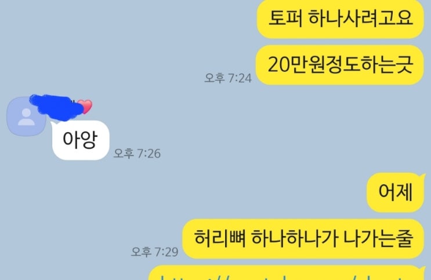
Task: Tap the white reply bubble '아앙'
Action: [x=80, y=140]
